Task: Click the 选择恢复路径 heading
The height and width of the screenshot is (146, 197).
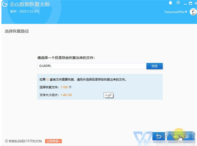Action: click(17, 31)
